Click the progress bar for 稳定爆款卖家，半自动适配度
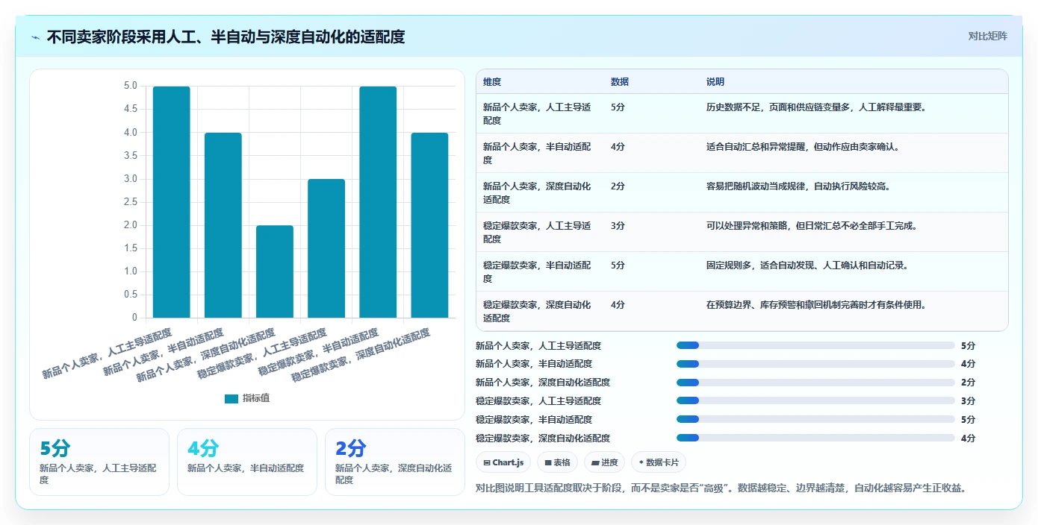Viewport: 1038px width, 525px height. click(x=815, y=419)
